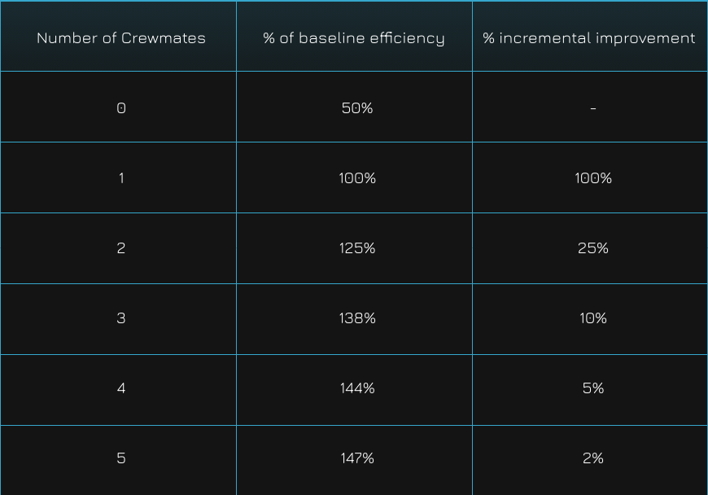Select the cell for 2 crewmates
Image resolution: width=708 pixels, height=495 pixels.
121,248
